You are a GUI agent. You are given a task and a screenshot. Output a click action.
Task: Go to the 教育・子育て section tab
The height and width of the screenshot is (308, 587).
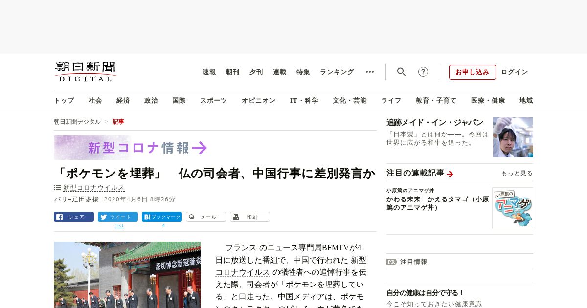click(x=436, y=100)
